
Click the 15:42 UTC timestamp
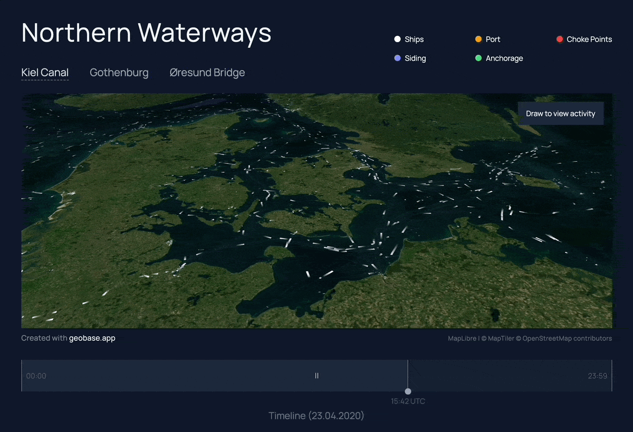pyautogui.click(x=408, y=401)
